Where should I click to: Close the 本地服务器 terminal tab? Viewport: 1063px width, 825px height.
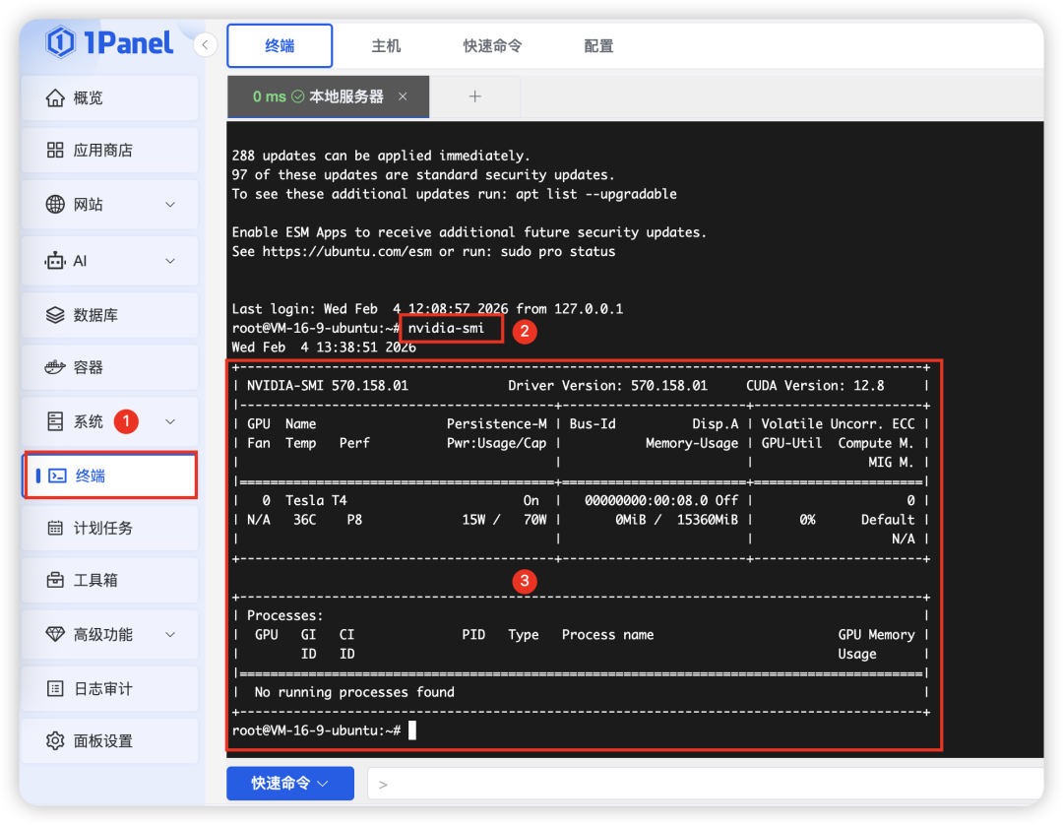click(x=403, y=96)
